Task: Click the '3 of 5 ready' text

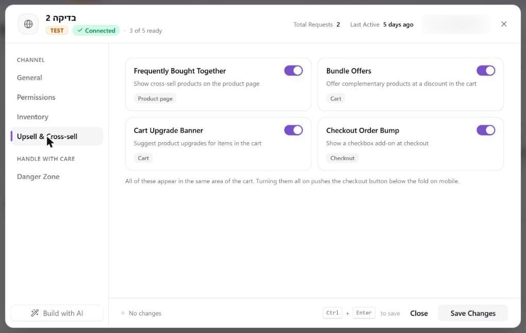Action: (x=145, y=30)
